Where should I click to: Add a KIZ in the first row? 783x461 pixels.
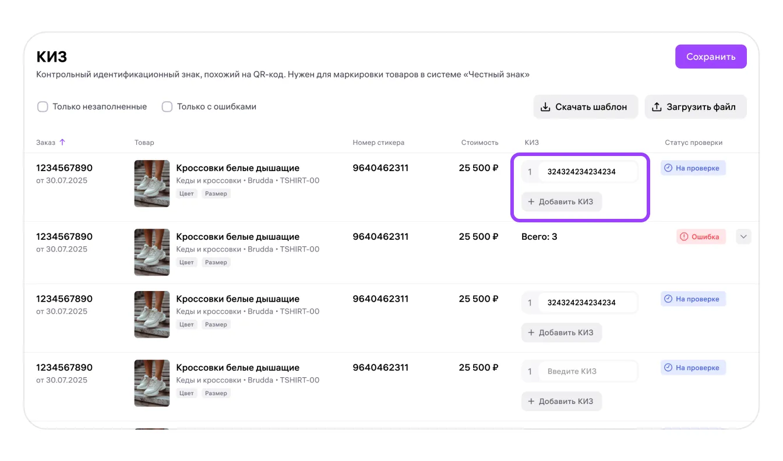561,202
